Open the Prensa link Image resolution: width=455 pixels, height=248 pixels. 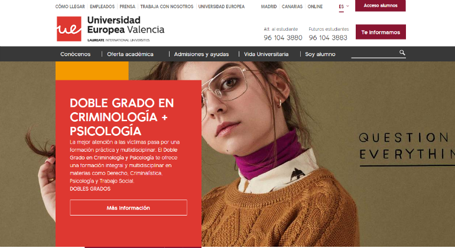pos(128,6)
